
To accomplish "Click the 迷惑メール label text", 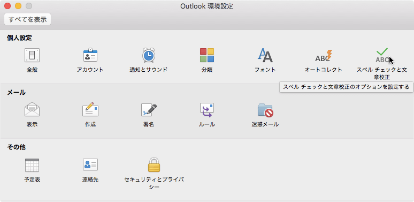I will [x=265, y=124].
